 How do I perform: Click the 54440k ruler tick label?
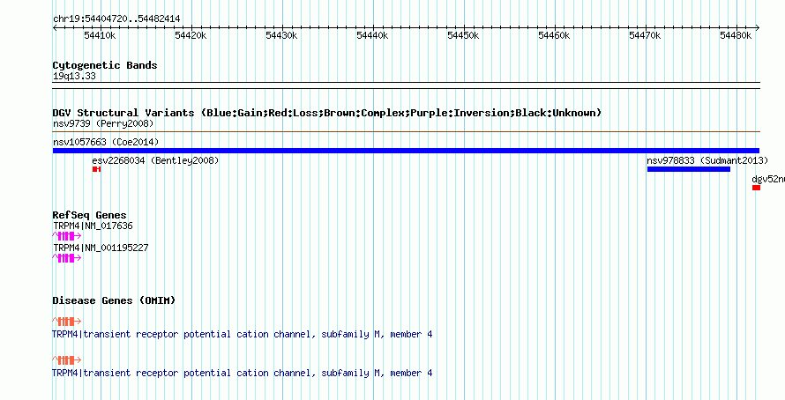coord(372,35)
